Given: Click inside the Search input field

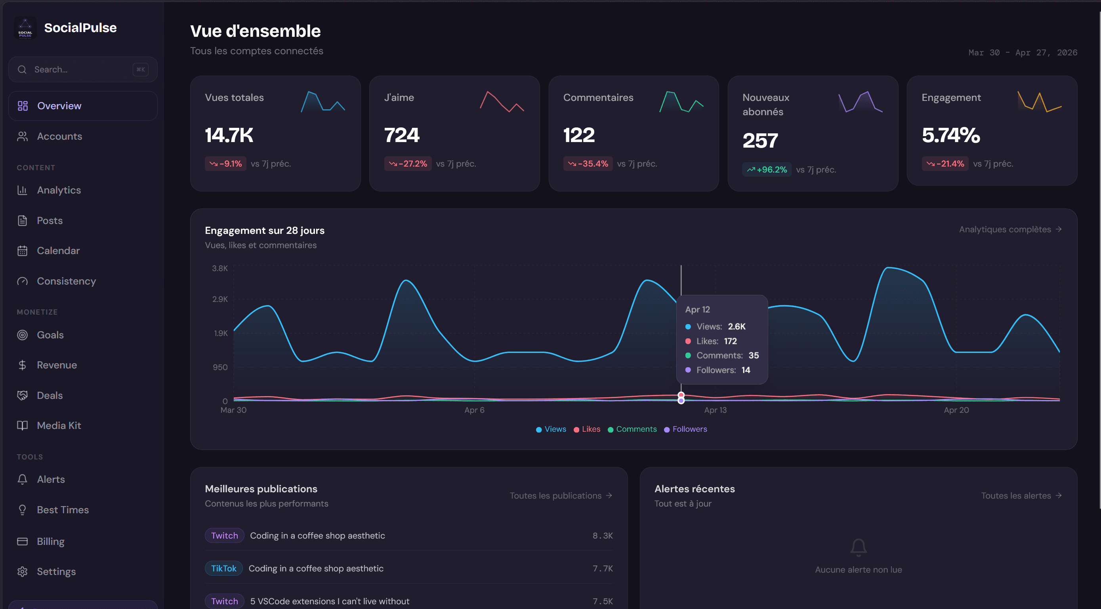Looking at the screenshot, I should coord(83,70).
